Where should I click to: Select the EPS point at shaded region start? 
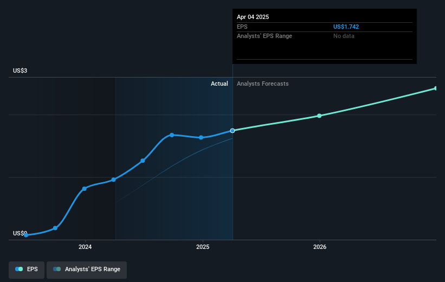click(x=113, y=180)
